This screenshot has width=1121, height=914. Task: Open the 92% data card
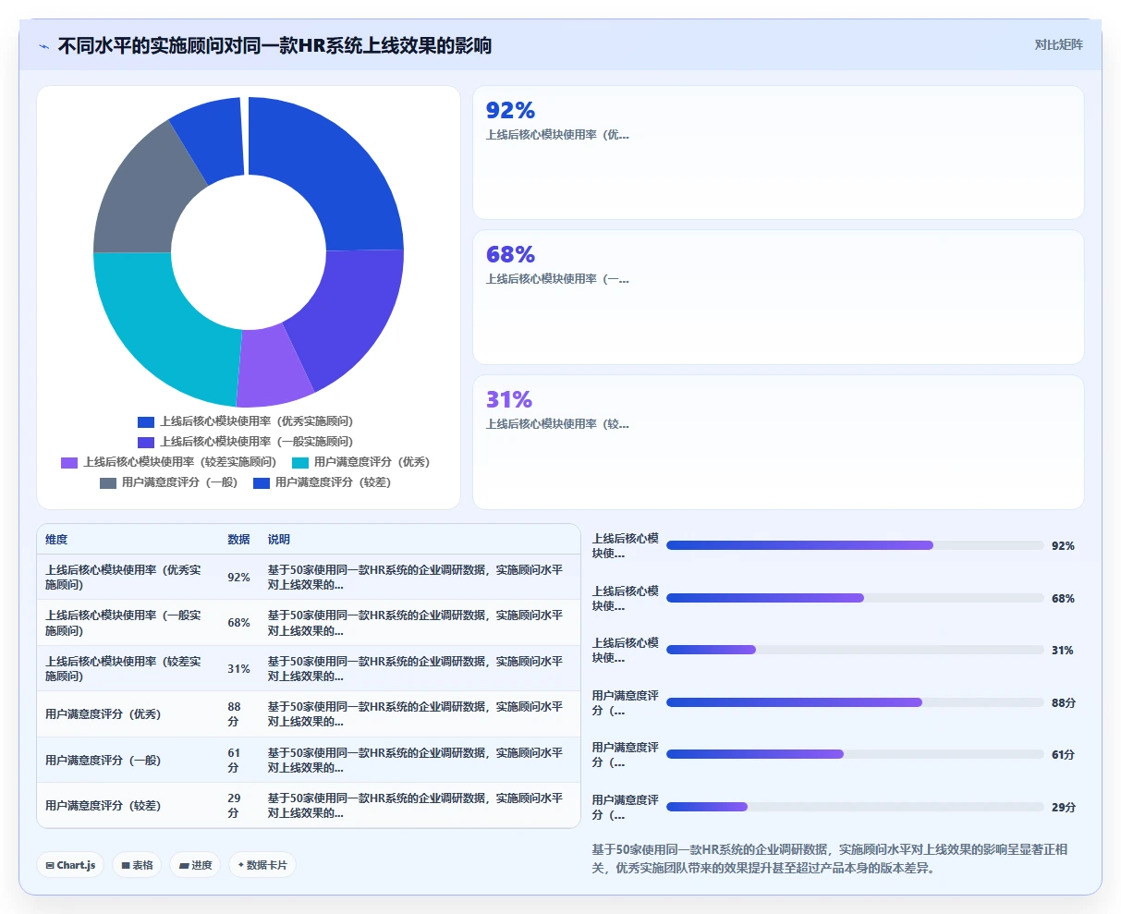(x=778, y=152)
